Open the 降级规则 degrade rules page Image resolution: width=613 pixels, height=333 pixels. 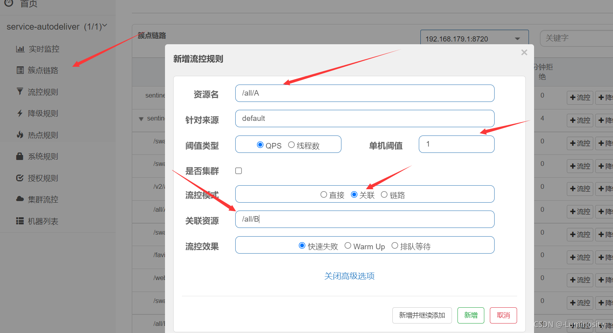(43, 113)
